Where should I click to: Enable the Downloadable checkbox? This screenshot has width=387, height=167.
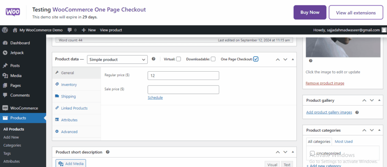tap(213, 59)
